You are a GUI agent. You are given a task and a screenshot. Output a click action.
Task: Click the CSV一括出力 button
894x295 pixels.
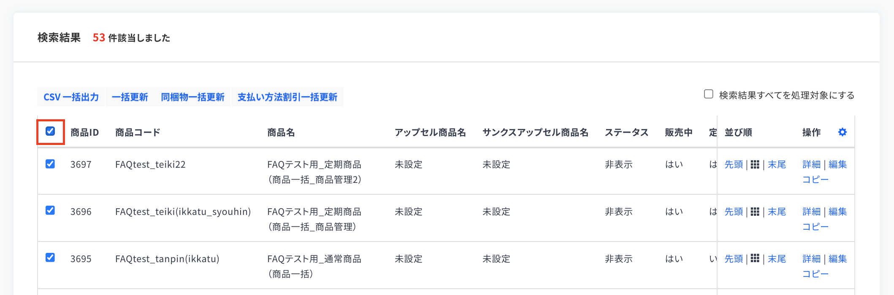point(71,97)
